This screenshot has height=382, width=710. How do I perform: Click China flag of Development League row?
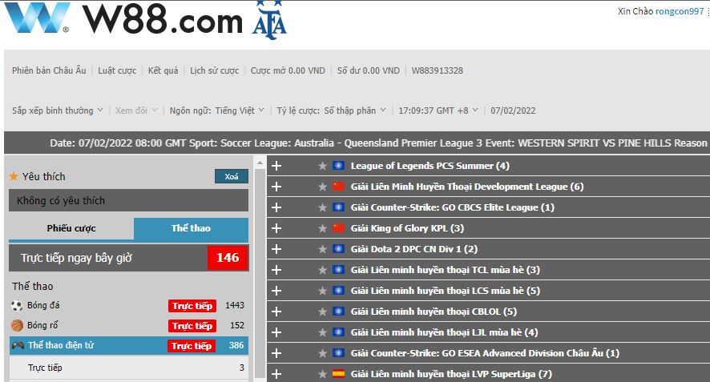[338, 187]
